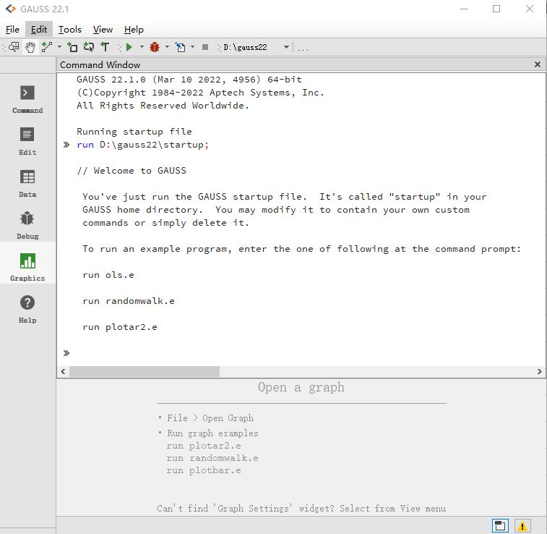Select the zoom graph tool
The height and width of the screenshot is (534, 547).
coord(14,47)
